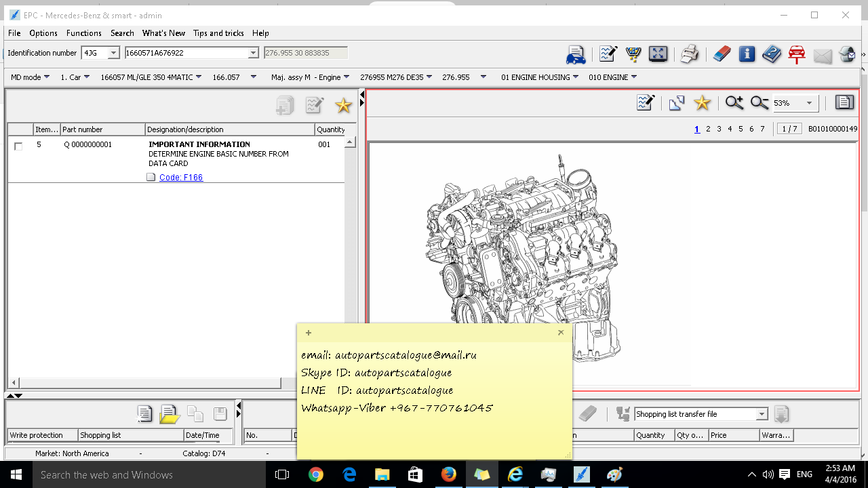868x488 pixels.
Task: Click the Search the web and Windows box
Action: pos(149,475)
